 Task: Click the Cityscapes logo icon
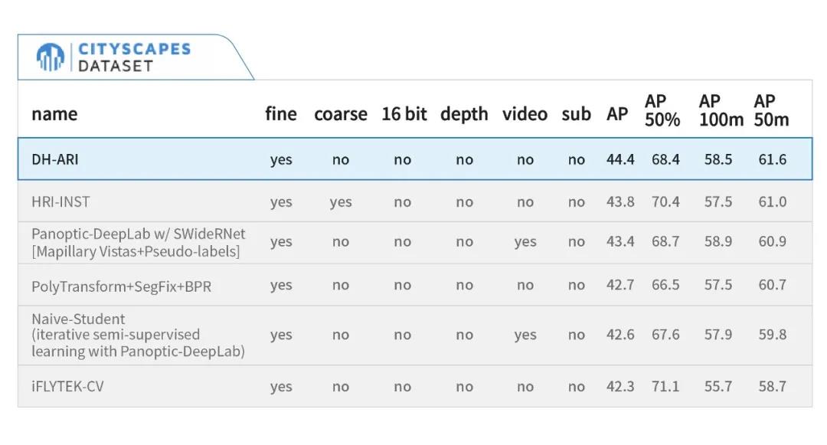[x=51, y=57]
